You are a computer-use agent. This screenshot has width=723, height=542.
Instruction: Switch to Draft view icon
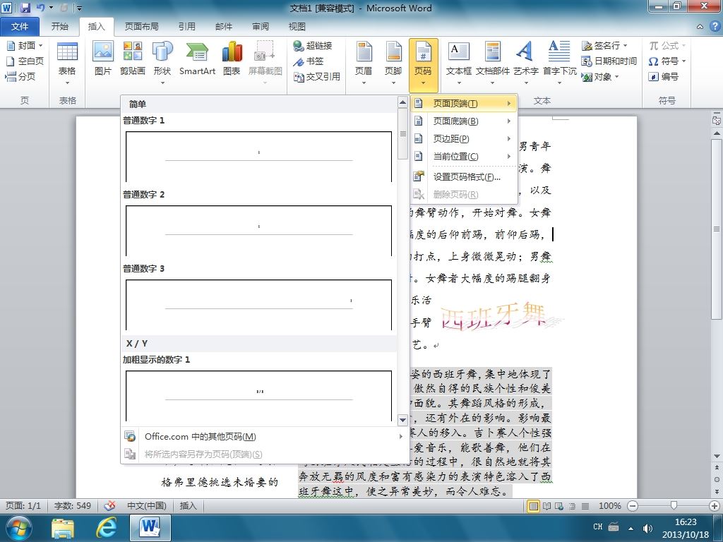[x=585, y=506]
